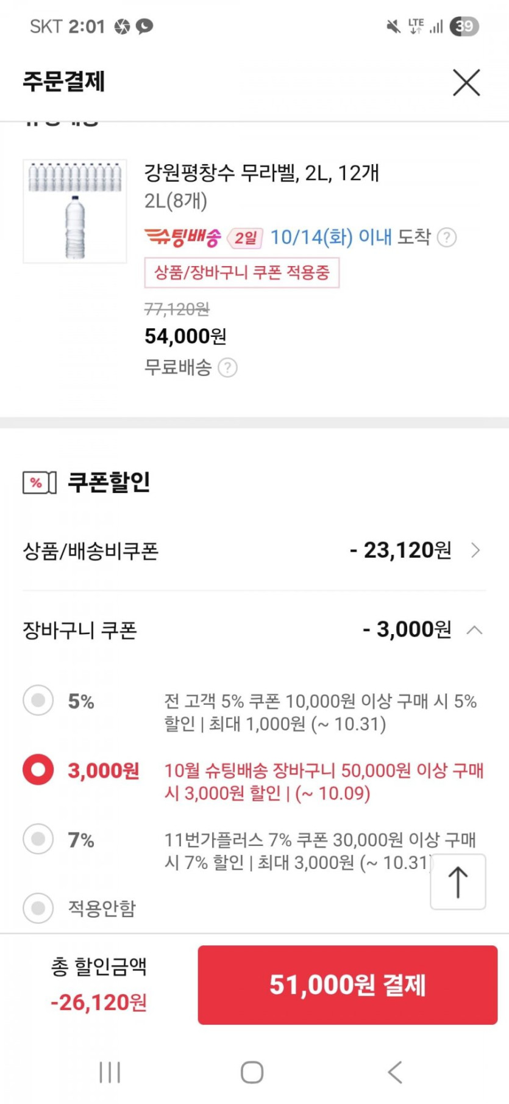Select the 5% cart coupon radio button
The image size is (509, 1104).
pyautogui.click(x=38, y=700)
